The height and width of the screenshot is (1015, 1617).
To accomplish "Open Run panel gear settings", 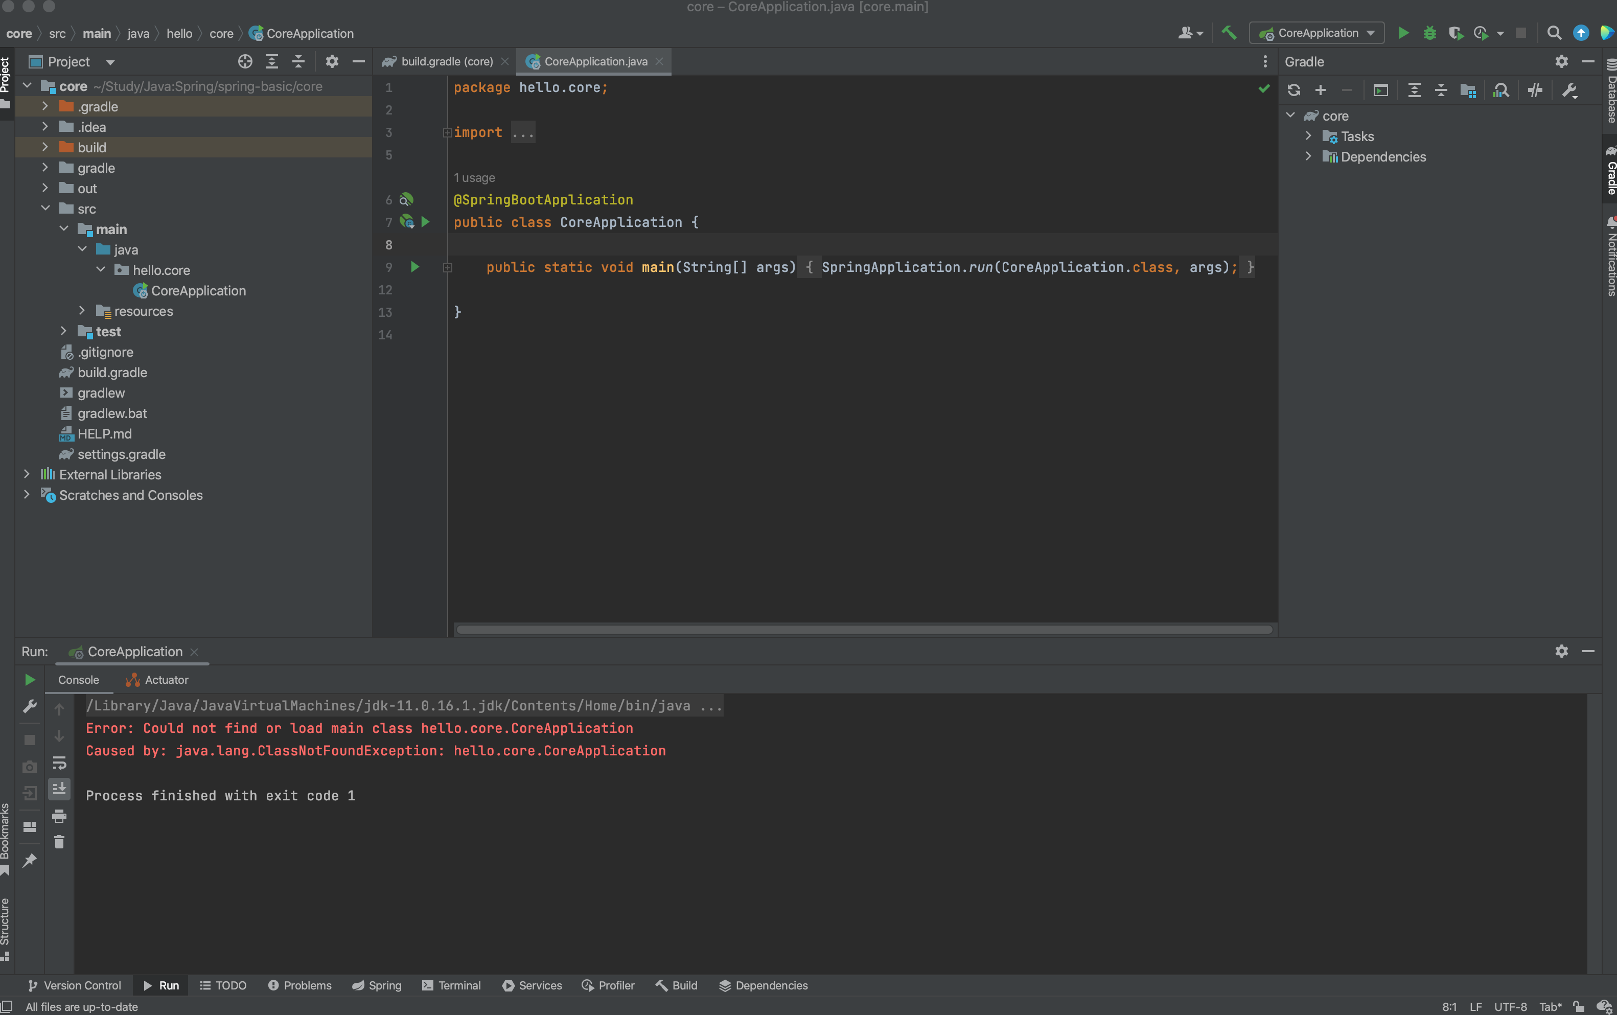I will (x=1561, y=651).
